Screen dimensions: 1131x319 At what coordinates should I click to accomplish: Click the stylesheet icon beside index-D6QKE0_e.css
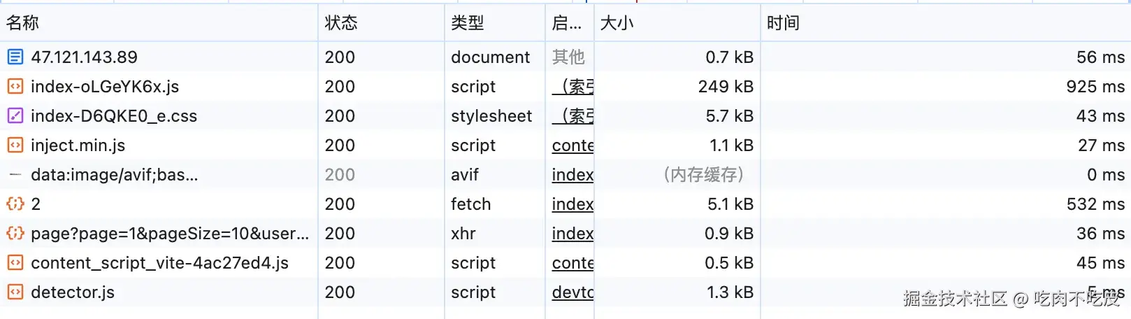(15, 115)
